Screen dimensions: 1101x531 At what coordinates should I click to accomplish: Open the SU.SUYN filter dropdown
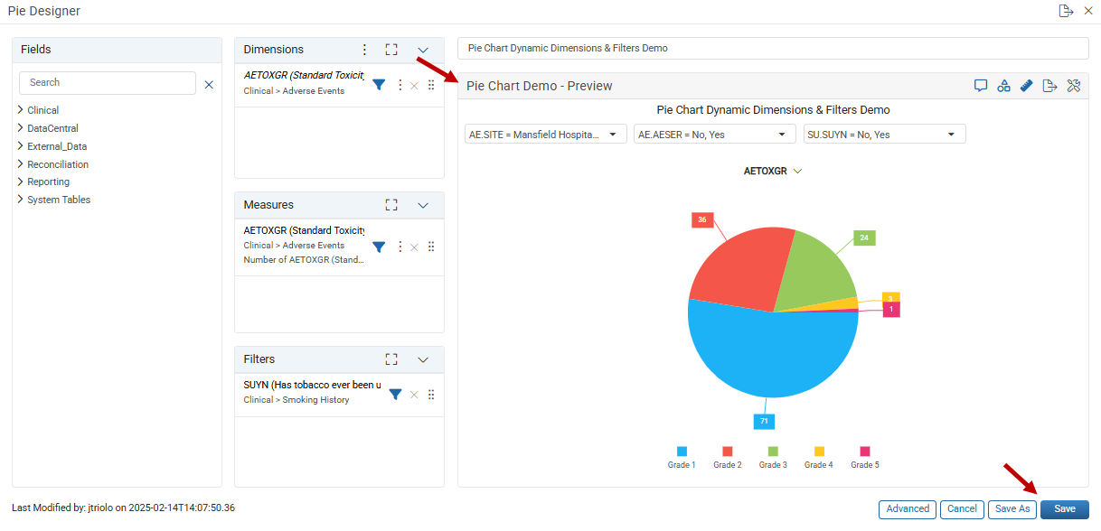coord(885,135)
